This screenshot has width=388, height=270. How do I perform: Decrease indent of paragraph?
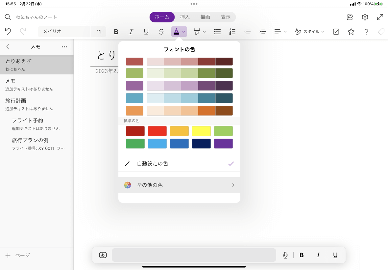tap(248, 32)
